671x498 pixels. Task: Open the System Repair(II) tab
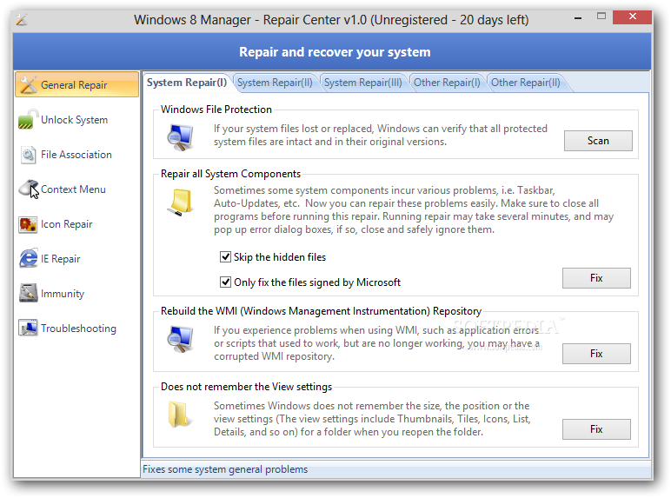tap(275, 83)
